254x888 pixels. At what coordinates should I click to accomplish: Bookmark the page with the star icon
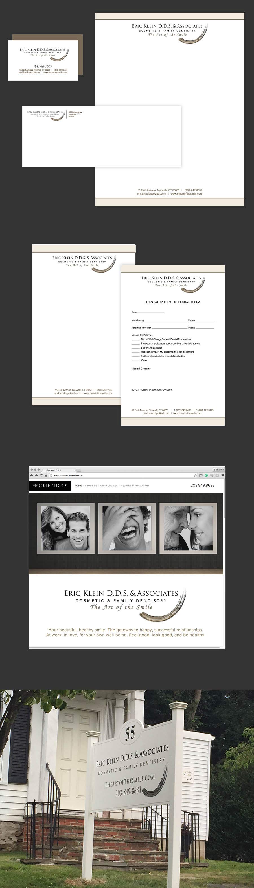tap(195, 475)
